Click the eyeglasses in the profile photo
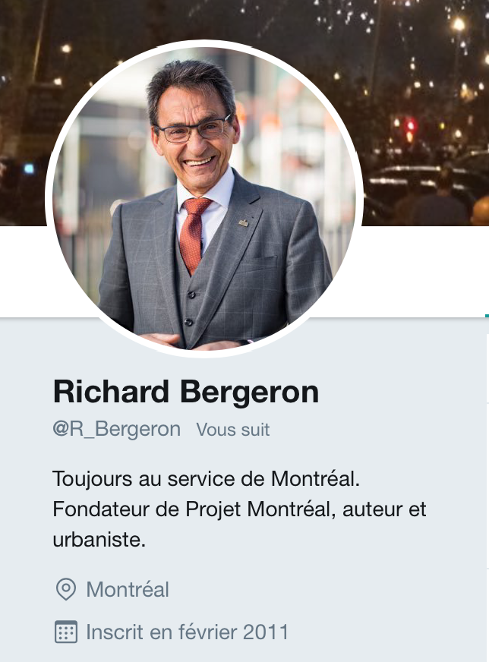 coord(194,129)
